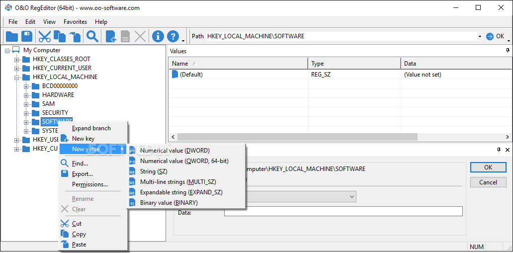Click the question mark help icon
Image resolution: width=513 pixels, height=253 pixels.
point(173,36)
